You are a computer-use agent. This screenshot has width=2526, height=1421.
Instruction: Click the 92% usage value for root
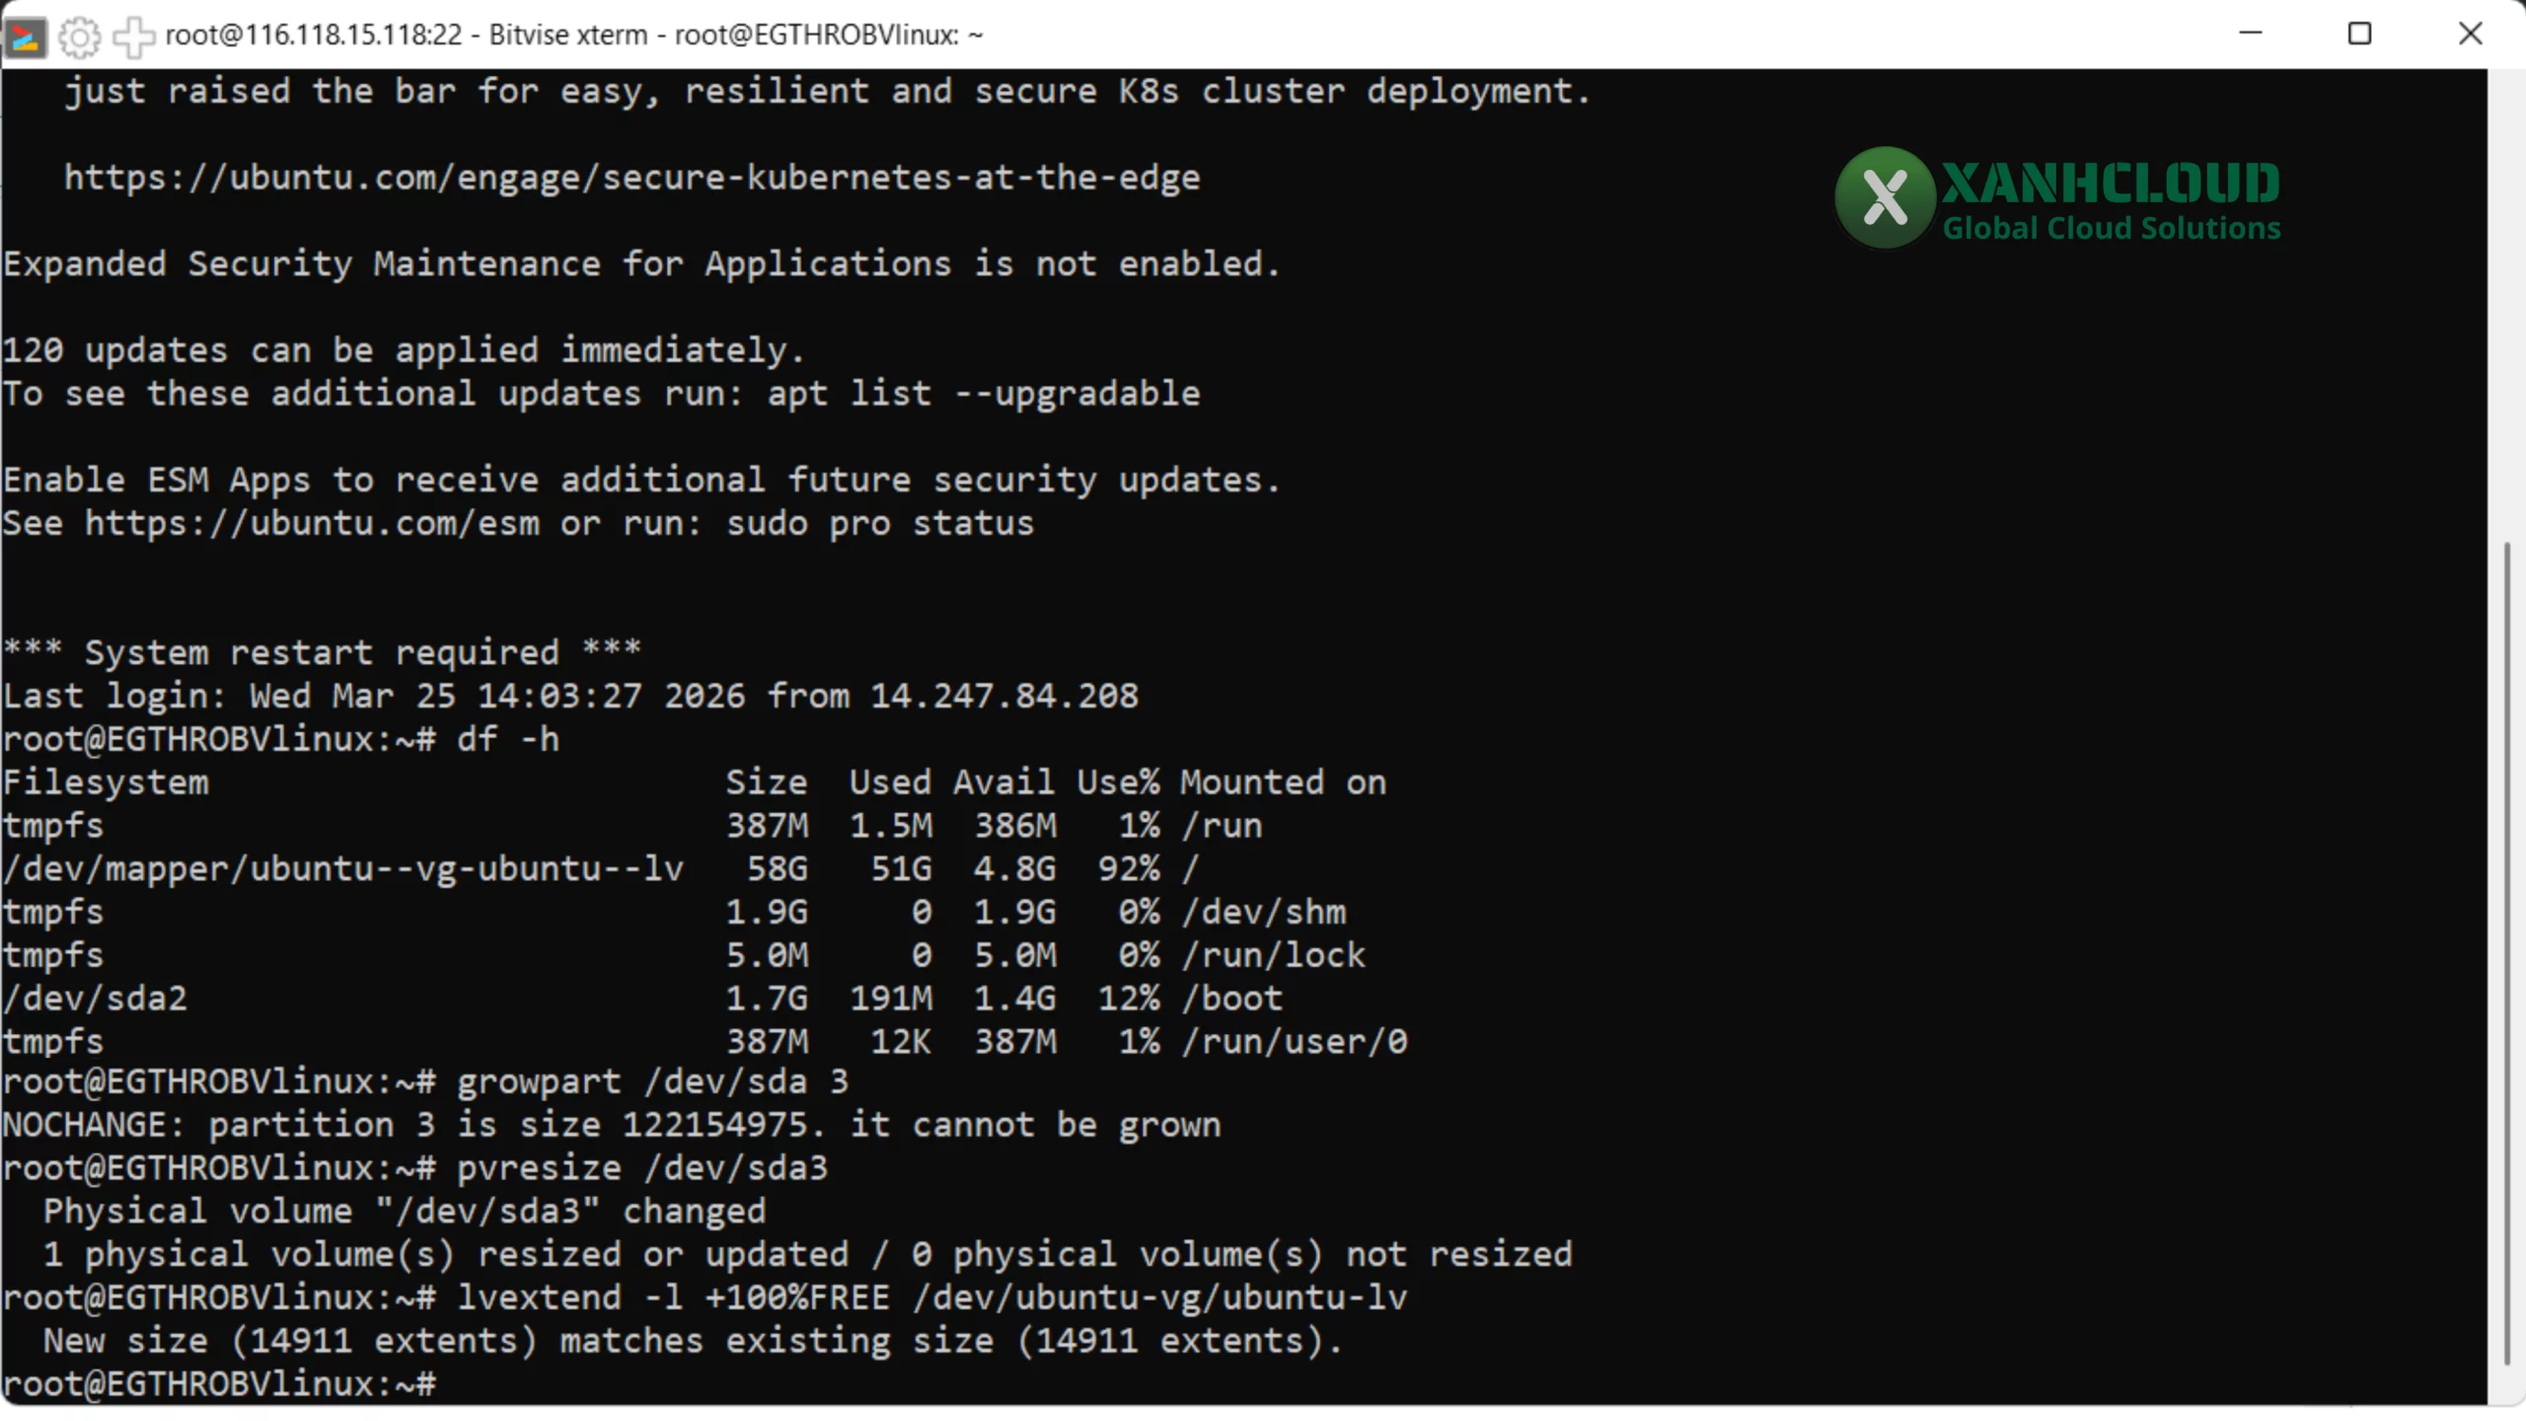point(1129,868)
